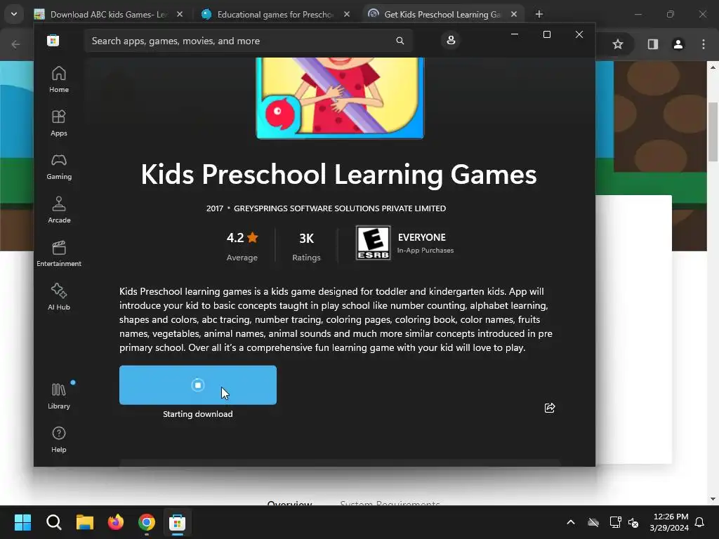Viewport: 719px width, 539px height.
Task: Click the 2017 release year text
Action: (x=215, y=208)
